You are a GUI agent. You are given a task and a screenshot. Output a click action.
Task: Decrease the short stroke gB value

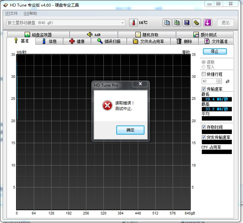point(219,82)
